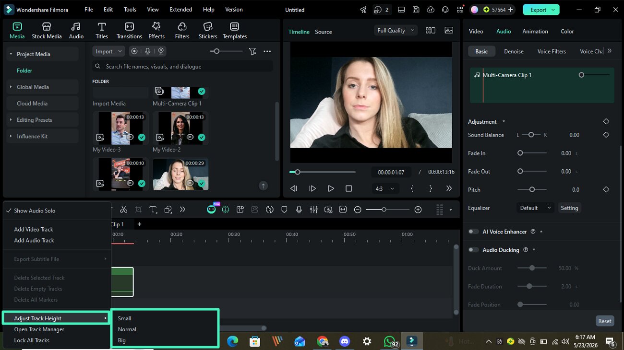This screenshot has height=350, width=624.
Task: Click the voiceover microphone icon in timeline toolbar
Action: point(299,210)
